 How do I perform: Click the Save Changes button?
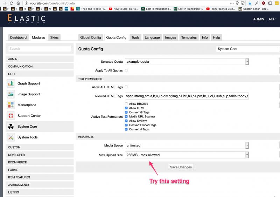(181, 167)
